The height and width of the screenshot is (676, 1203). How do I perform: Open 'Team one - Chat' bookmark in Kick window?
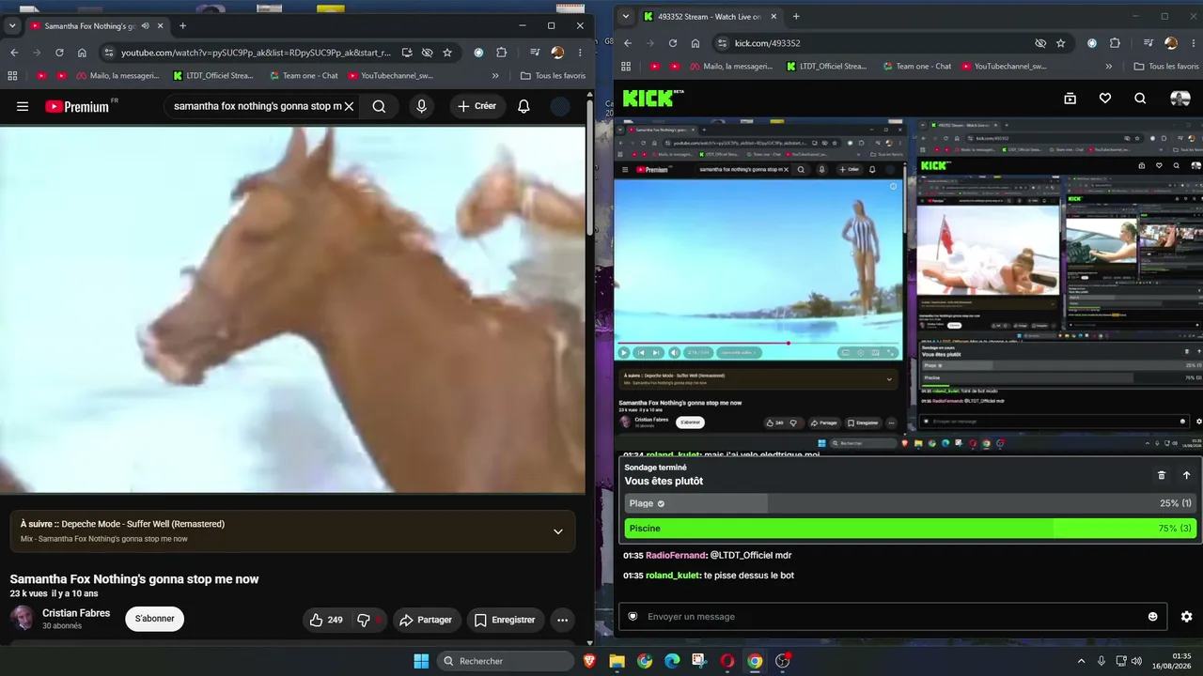click(915, 67)
